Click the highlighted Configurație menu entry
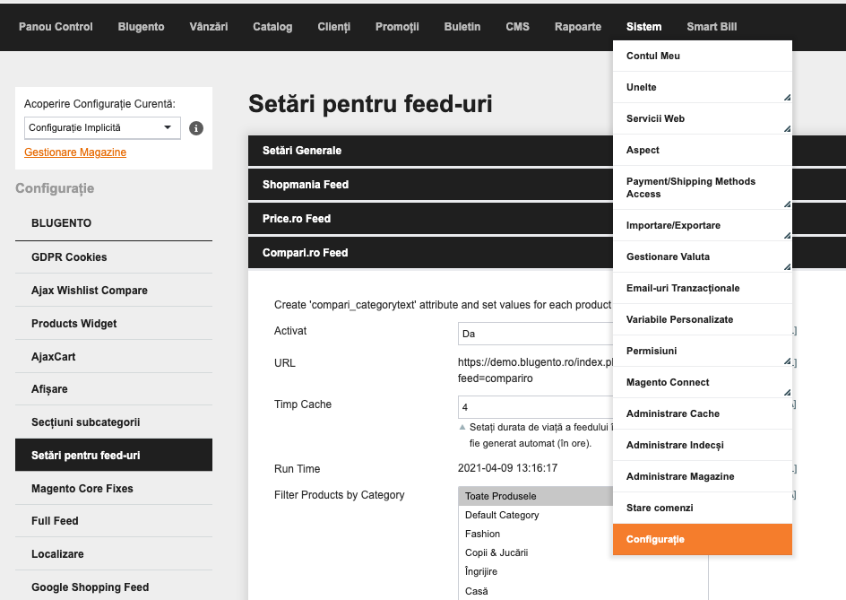This screenshot has height=600, width=846. (703, 539)
